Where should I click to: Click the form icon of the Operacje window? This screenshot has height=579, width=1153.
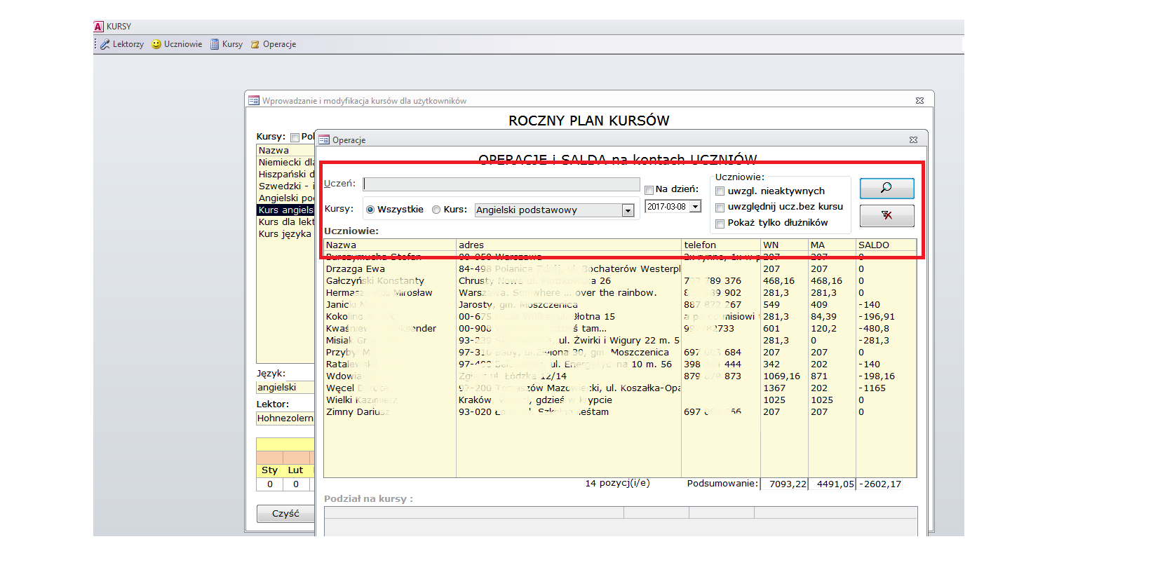point(324,140)
